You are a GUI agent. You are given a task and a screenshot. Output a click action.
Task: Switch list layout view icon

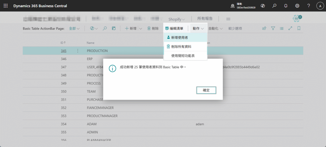(281, 29)
